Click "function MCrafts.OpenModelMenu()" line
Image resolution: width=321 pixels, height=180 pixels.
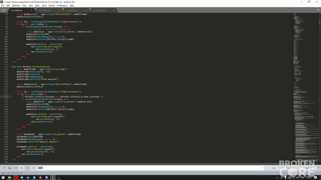tap(31, 67)
